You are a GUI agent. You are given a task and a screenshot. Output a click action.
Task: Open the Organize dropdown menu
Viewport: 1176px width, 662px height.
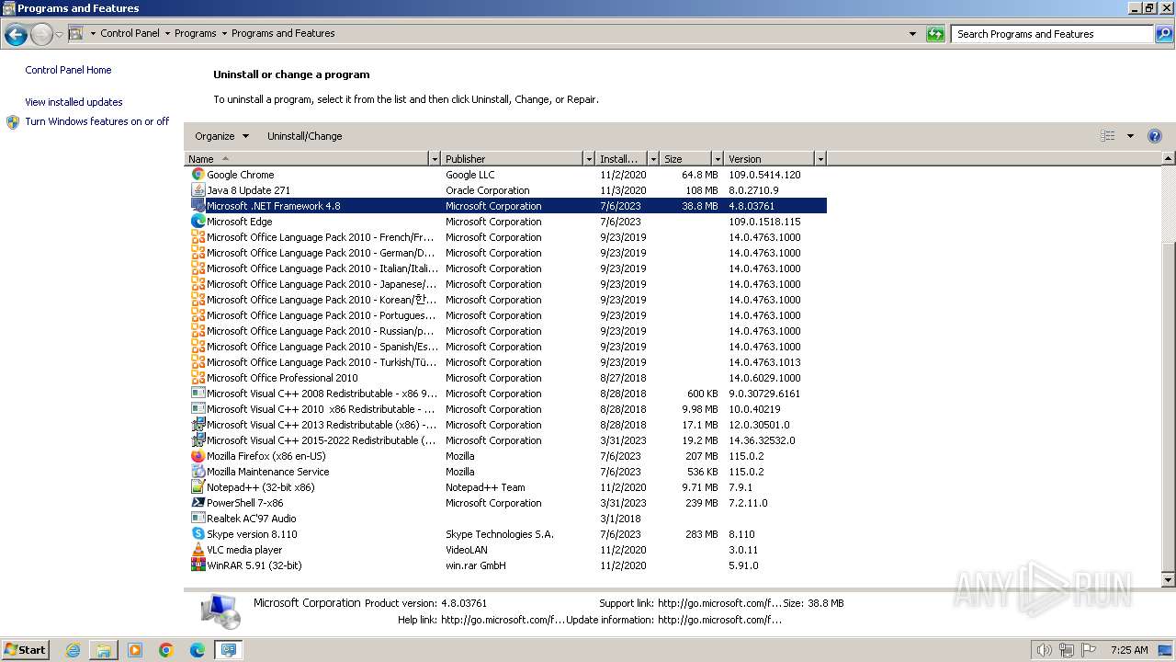pyautogui.click(x=221, y=136)
